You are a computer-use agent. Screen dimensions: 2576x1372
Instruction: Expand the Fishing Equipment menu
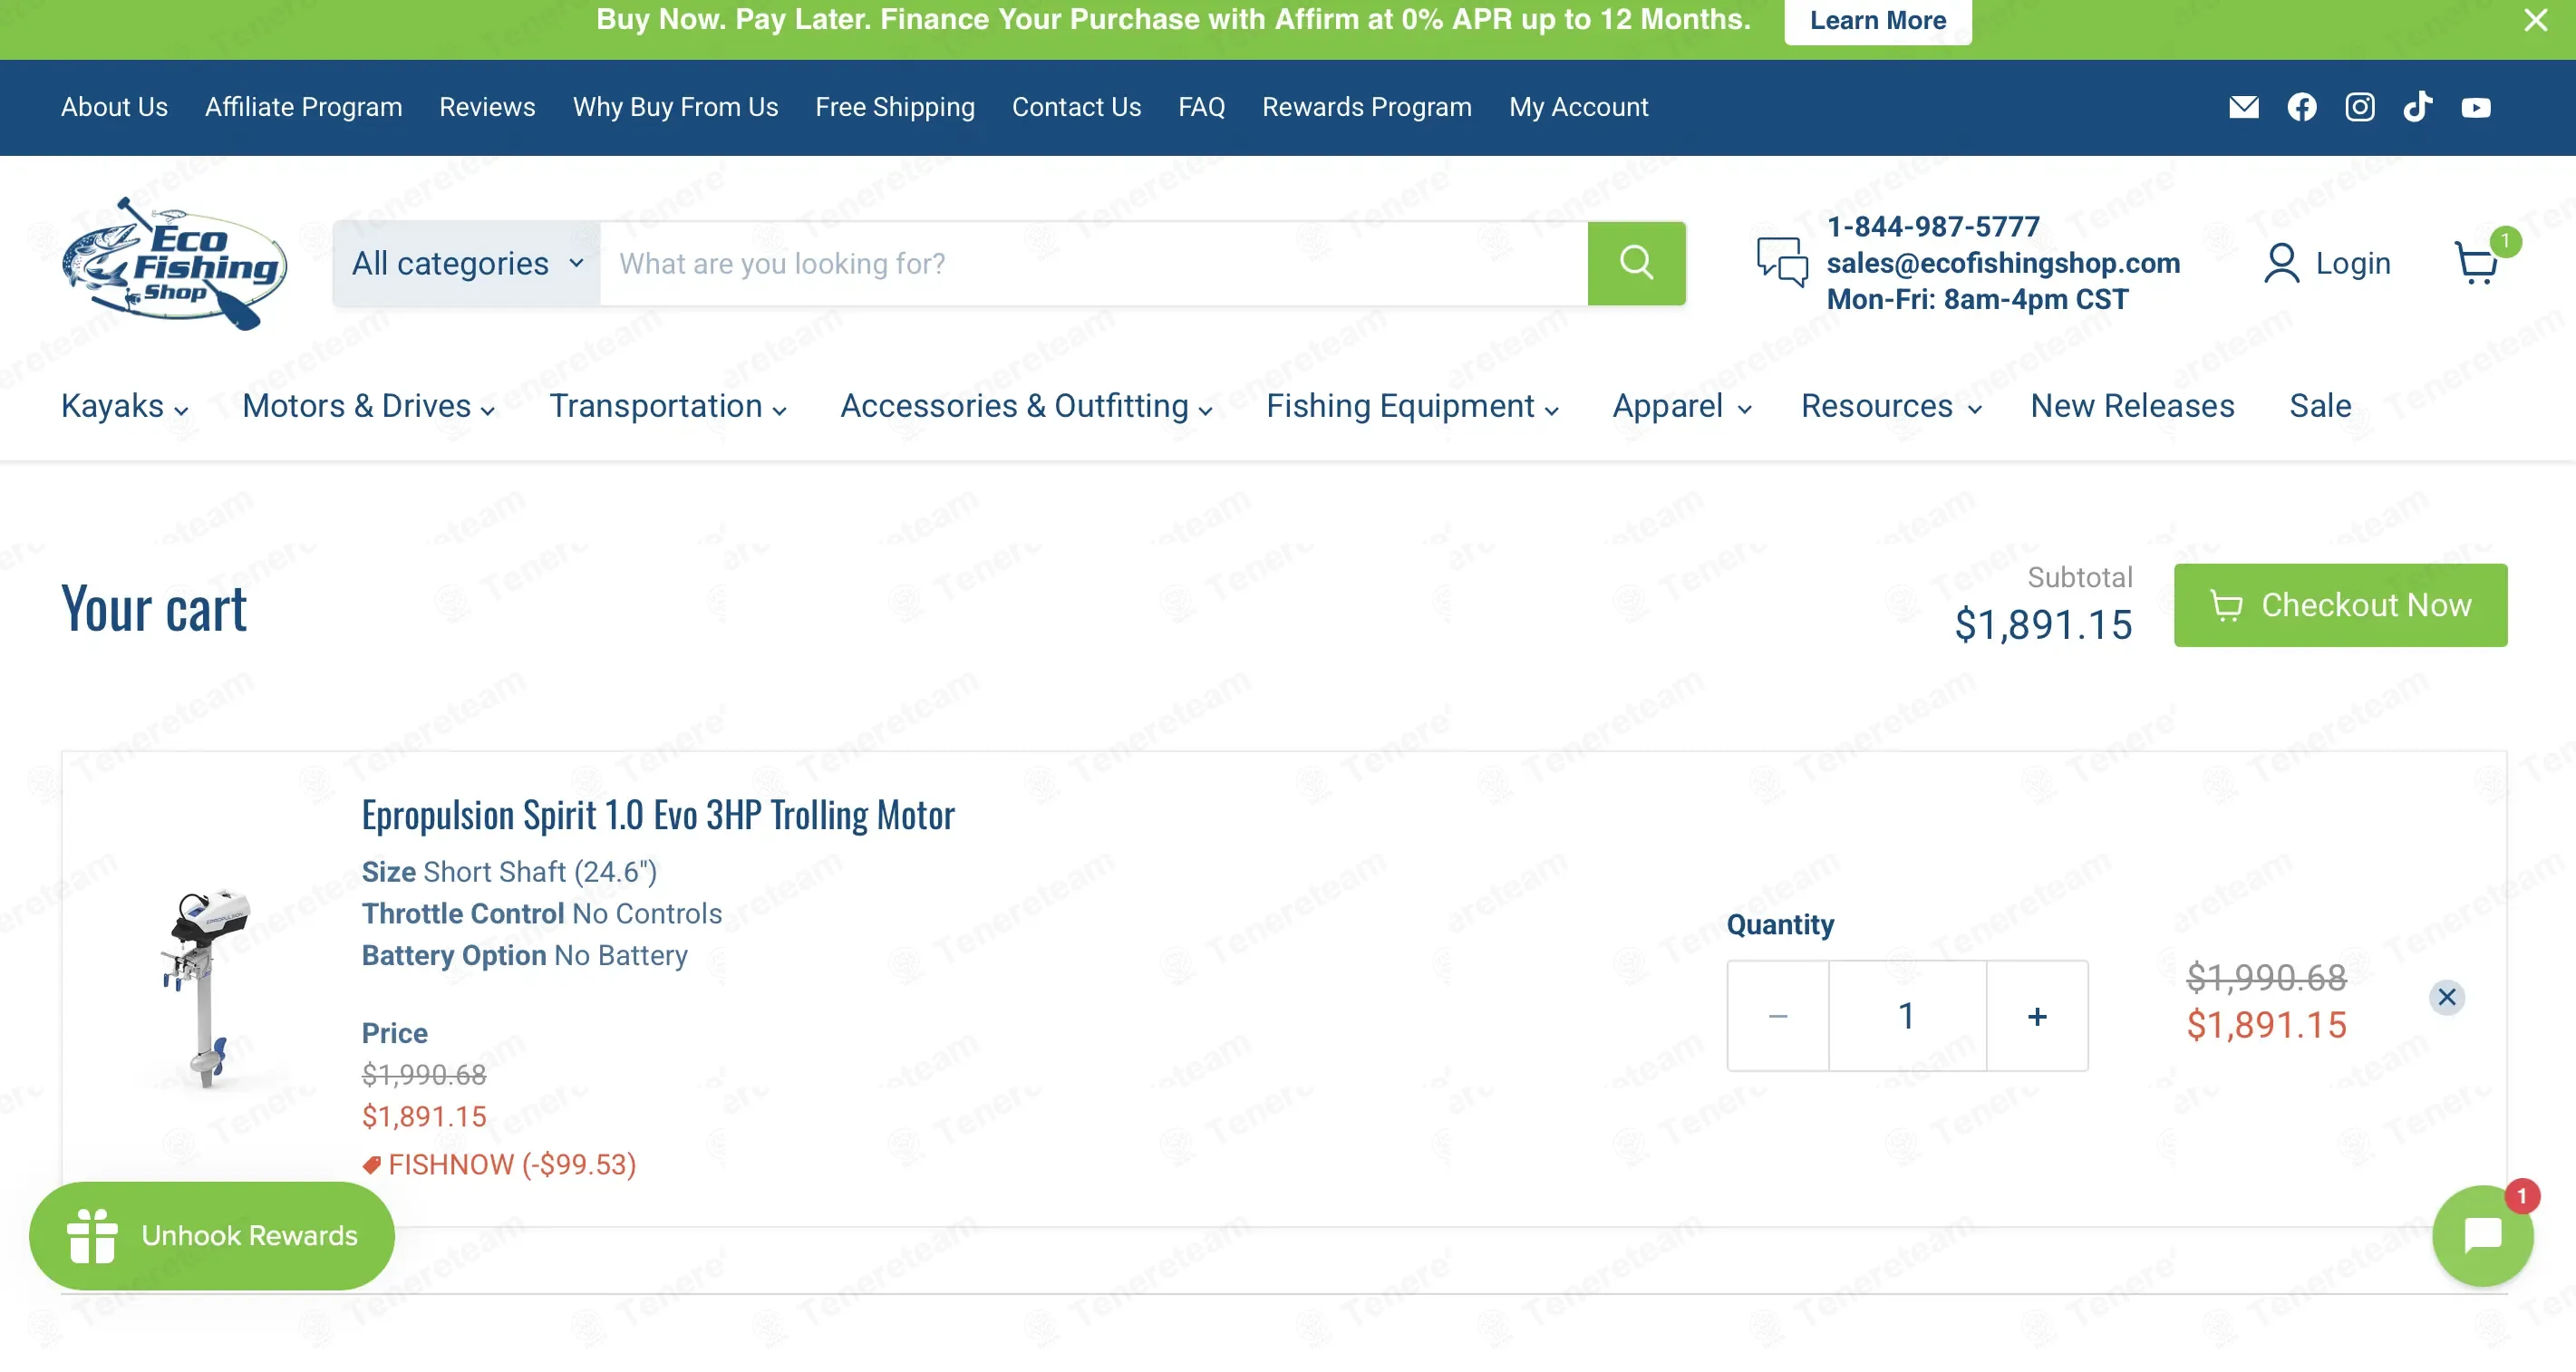coord(1413,406)
